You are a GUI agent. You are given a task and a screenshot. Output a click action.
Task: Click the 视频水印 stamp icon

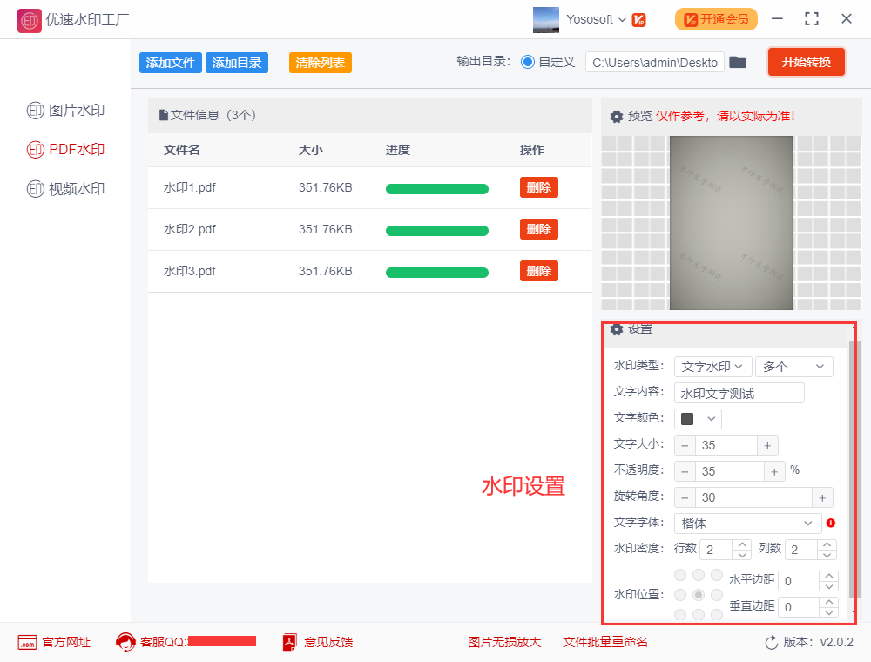pos(35,189)
